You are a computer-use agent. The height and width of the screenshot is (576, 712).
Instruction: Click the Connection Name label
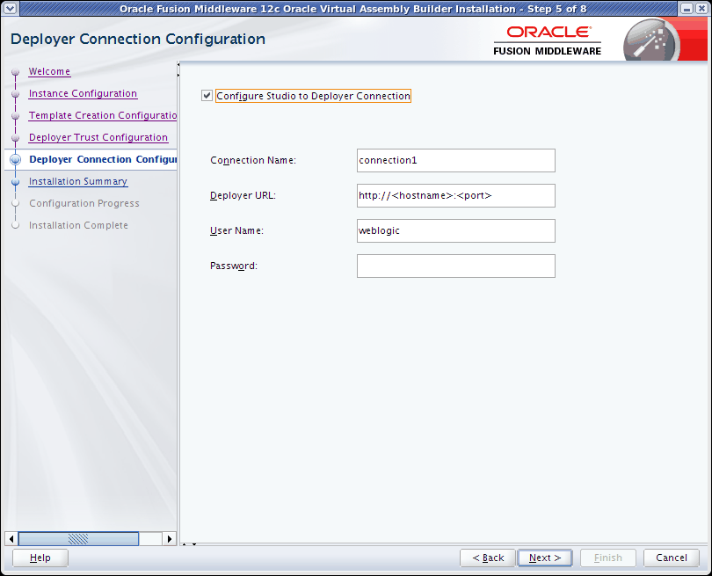[253, 160]
